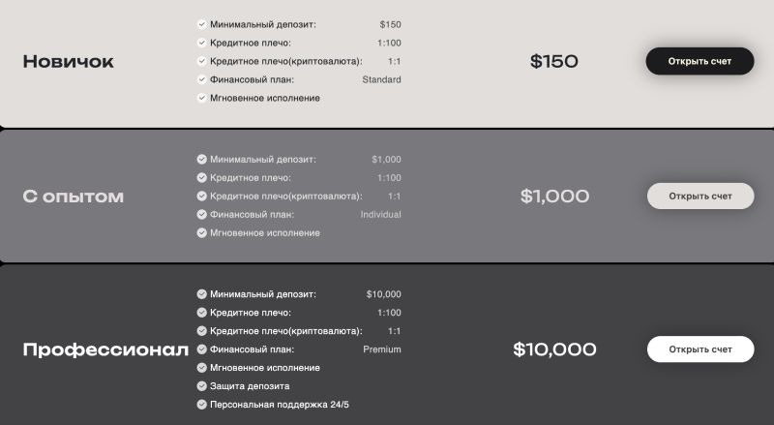
Task: Click the Профессионал plan heading
Action: coord(105,350)
